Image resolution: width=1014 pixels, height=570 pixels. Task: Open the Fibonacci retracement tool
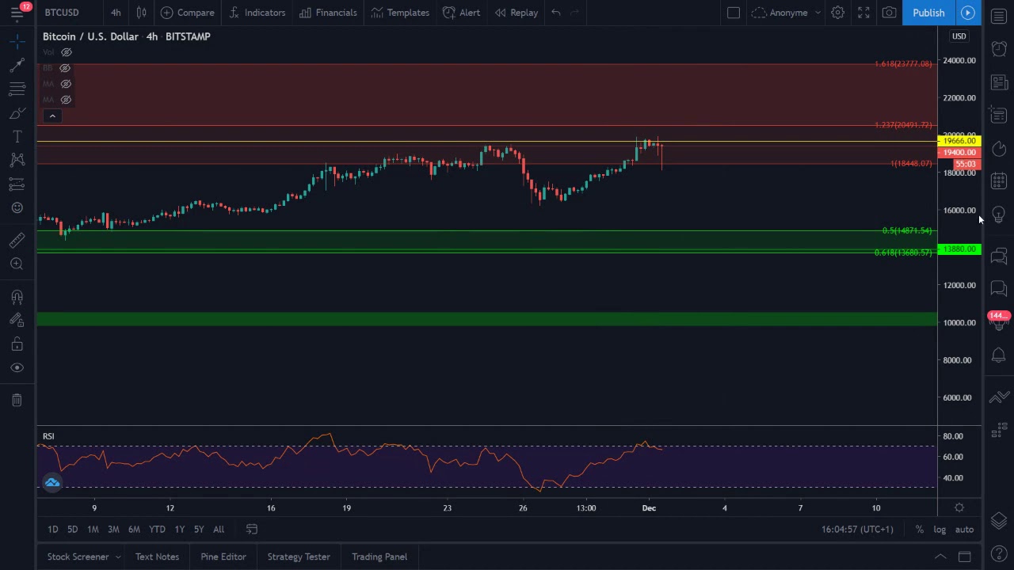[17, 89]
